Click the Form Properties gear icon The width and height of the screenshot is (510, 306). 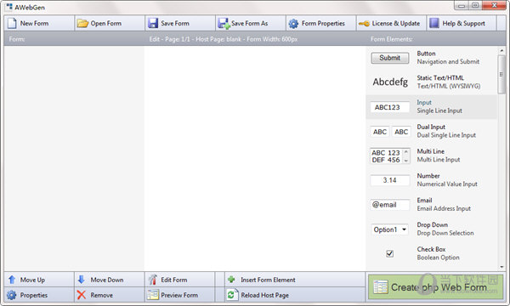point(293,24)
